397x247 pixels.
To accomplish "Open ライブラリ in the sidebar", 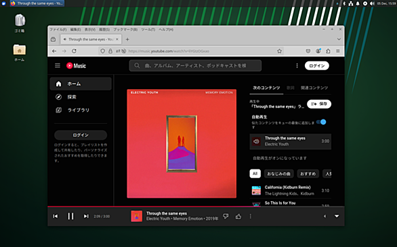I will pyautogui.click(x=81, y=110).
